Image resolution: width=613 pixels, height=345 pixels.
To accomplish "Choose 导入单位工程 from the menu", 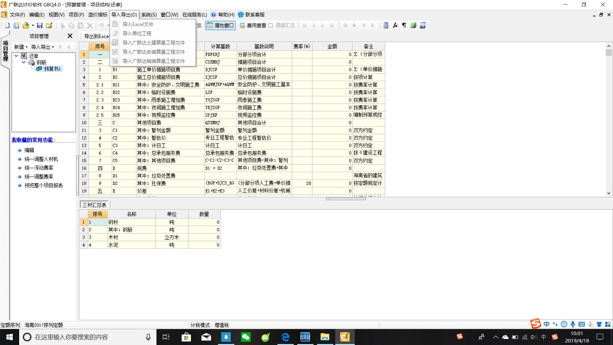I will [x=152, y=34].
